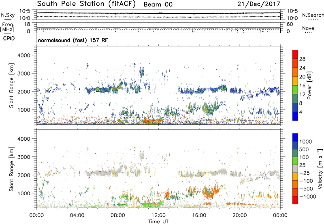The height and width of the screenshot is (224, 324).
Task: Click the date '21/Dec/2017'
Action: click(x=259, y=4)
